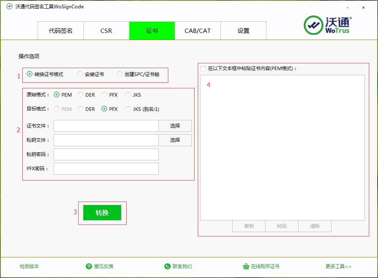Viewport: 378px width, 278px height.
Task: Browse for certificate file with select button
Action: click(175, 126)
